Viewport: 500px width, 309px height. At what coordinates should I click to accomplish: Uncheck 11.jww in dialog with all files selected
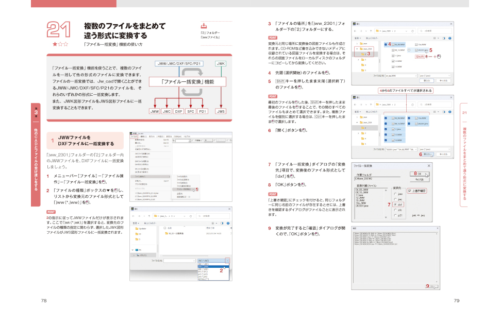[386, 129]
